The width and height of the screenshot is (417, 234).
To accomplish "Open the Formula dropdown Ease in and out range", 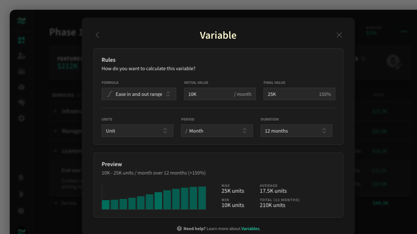I will point(139,94).
